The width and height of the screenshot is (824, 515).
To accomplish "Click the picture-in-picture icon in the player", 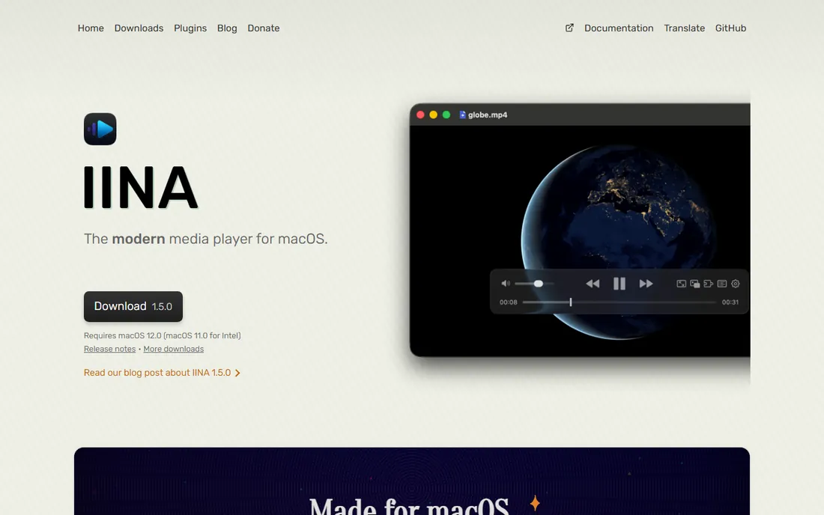I will point(694,284).
